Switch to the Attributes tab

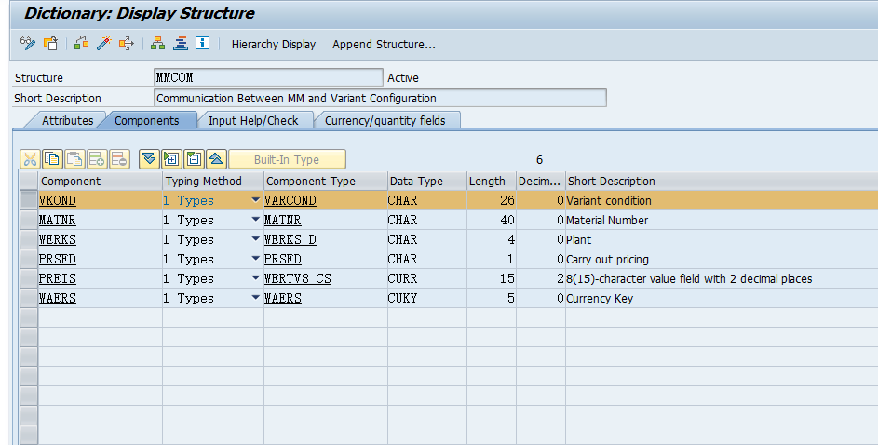pyautogui.click(x=67, y=120)
